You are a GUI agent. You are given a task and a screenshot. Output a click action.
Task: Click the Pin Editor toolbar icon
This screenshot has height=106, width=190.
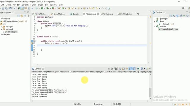(109, 9)
